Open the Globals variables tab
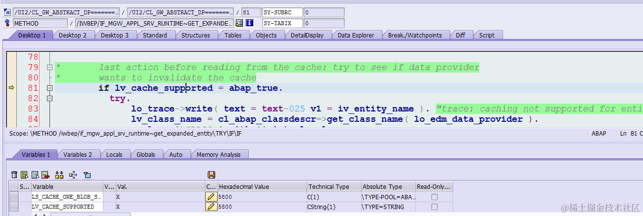The width and height of the screenshot is (643, 216). pyautogui.click(x=146, y=154)
